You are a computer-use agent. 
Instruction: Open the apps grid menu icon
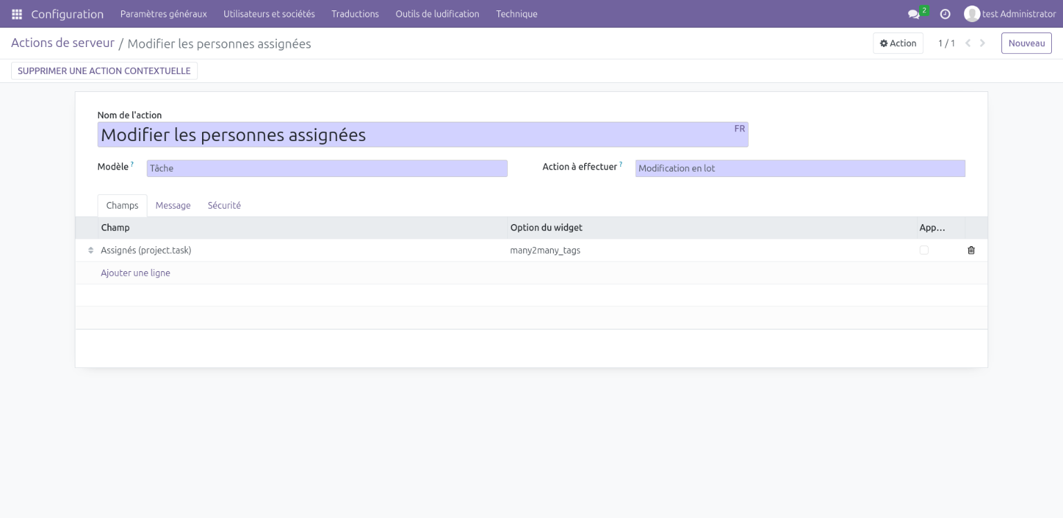click(x=17, y=14)
